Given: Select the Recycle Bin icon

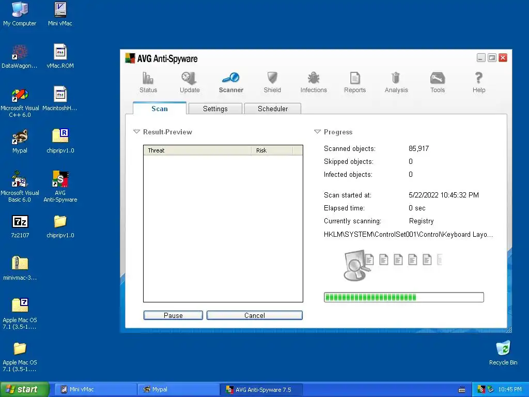Looking at the screenshot, I should [x=503, y=353].
